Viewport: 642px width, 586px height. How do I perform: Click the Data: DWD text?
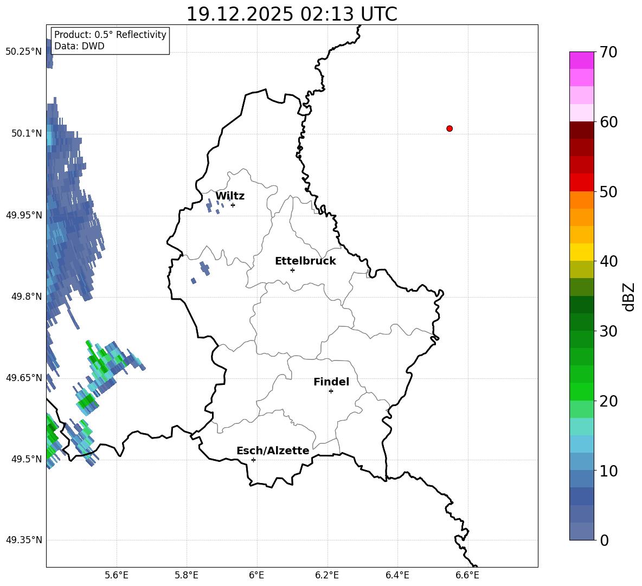coord(79,46)
